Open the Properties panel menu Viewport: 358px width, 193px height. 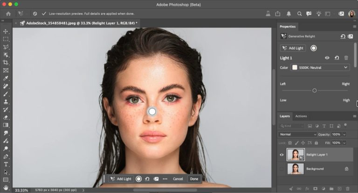355,27
